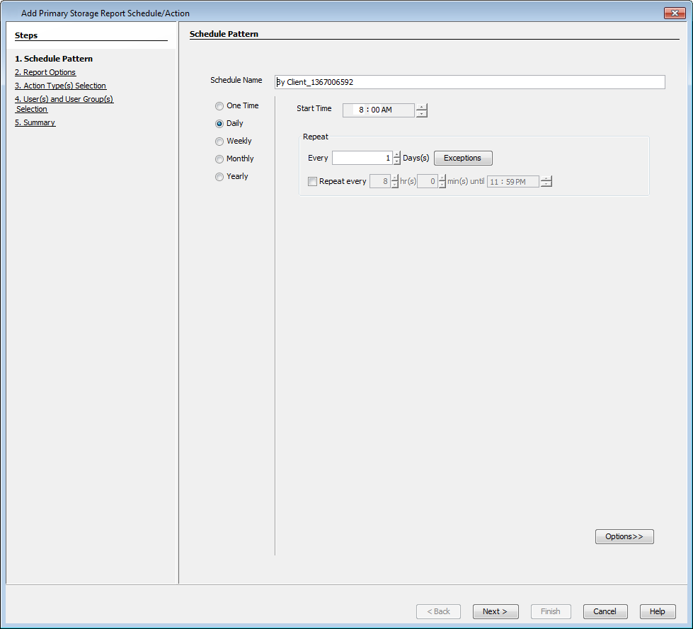This screenshot has height=629, width=693.
Task: Go to User(s) and User Group(s) Selection
Action: [x=64, y=99]
